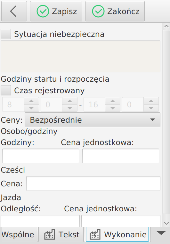Screen dimensions: 170x244
Task: Click the factory icon on Tekst tab
Action: [49, 234]
